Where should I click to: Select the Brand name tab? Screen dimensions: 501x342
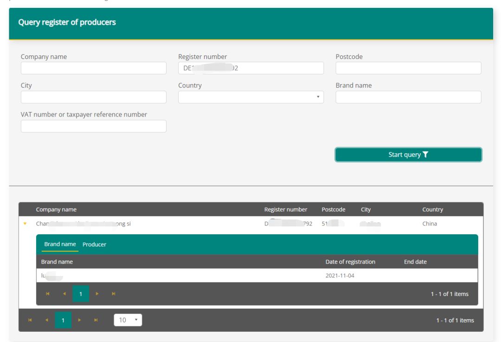[60, 244]
